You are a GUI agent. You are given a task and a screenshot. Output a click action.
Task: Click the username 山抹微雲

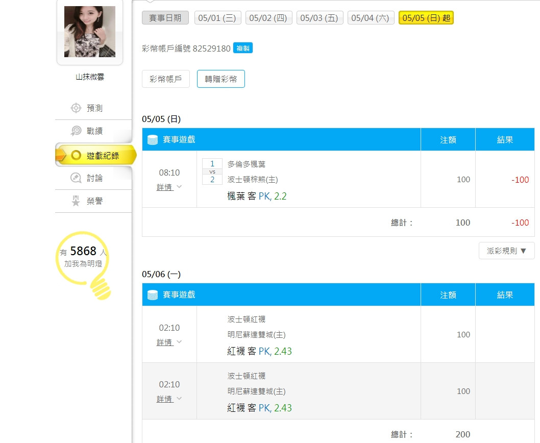(x=90, y=77)
